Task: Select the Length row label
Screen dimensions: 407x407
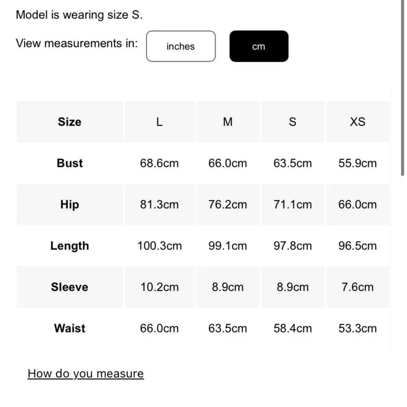Action: click(70, 246)
